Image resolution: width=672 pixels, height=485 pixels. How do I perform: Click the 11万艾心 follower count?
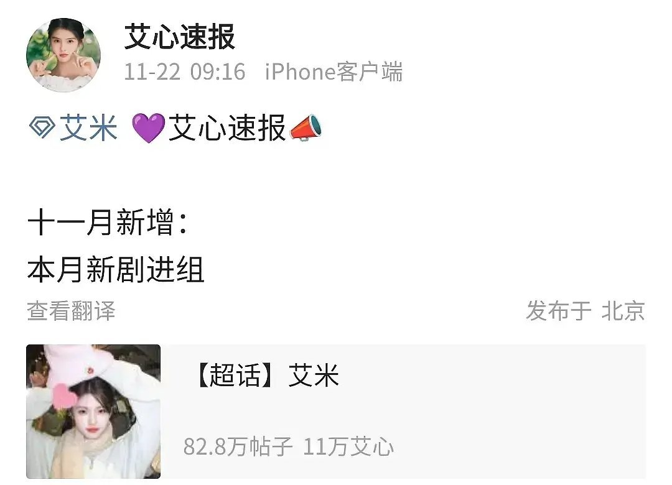348,446
